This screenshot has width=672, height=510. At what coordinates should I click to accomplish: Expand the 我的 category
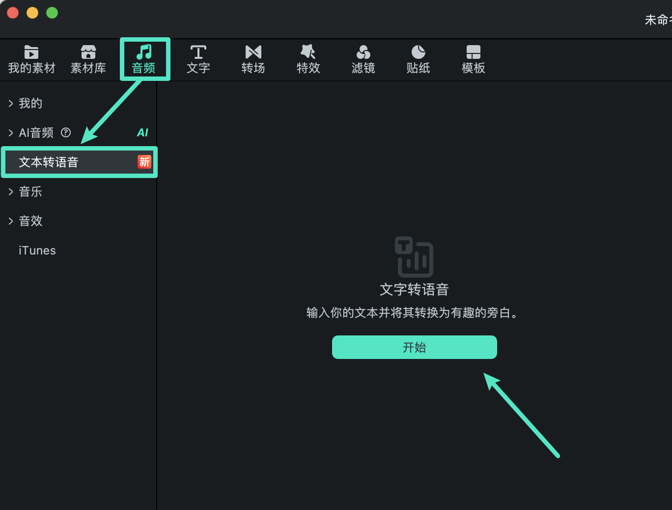click(x=11, y=103)
